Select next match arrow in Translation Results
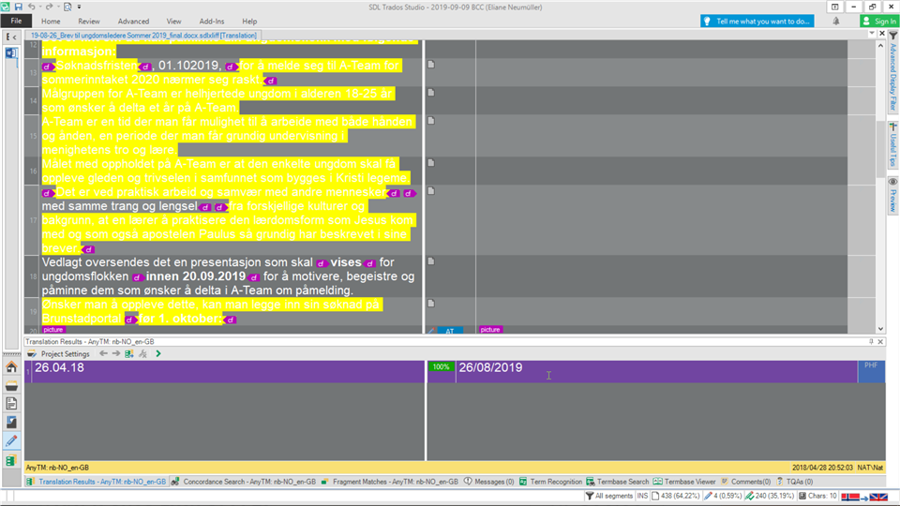The width and height of the screenshot is (900, 506). 116,354
